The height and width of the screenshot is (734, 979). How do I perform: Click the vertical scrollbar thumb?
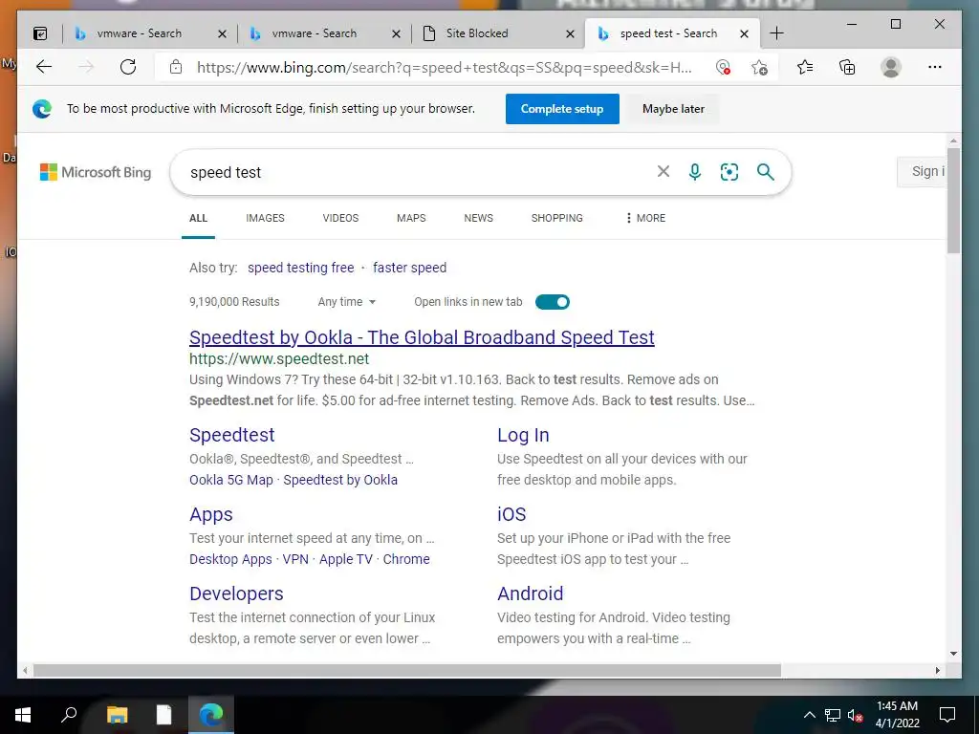tap(953, 200)
